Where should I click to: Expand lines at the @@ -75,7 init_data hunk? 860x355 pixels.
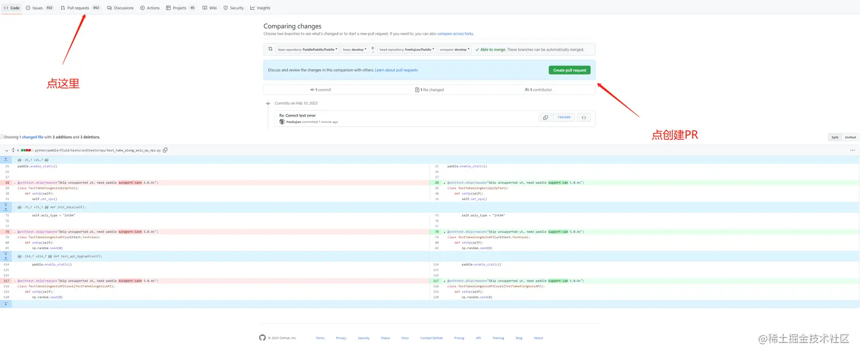tap(6, 207)
